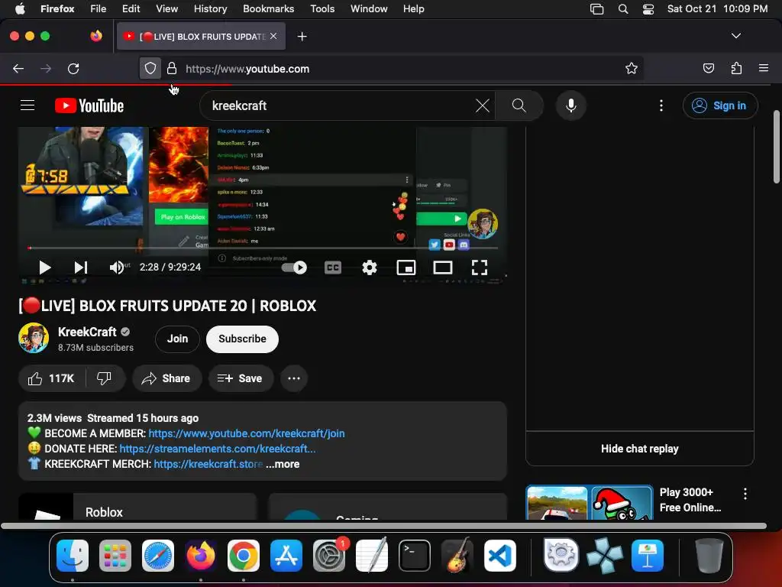Open KreekCraft channel avatar
The width and height of the screenshot is (782, 587).
pyautogui.click(x=34, y=338)
